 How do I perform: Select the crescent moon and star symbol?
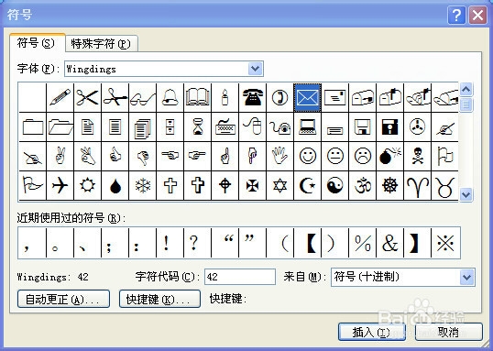click(308, 185)
